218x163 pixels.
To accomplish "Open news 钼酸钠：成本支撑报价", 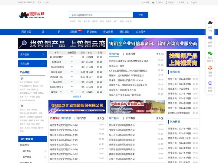I will tap(126, 75).
